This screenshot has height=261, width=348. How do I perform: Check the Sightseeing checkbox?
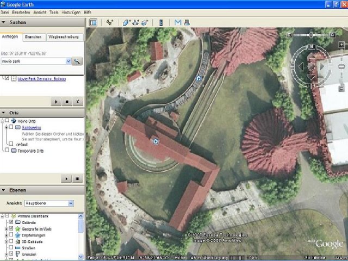(11, 127)
